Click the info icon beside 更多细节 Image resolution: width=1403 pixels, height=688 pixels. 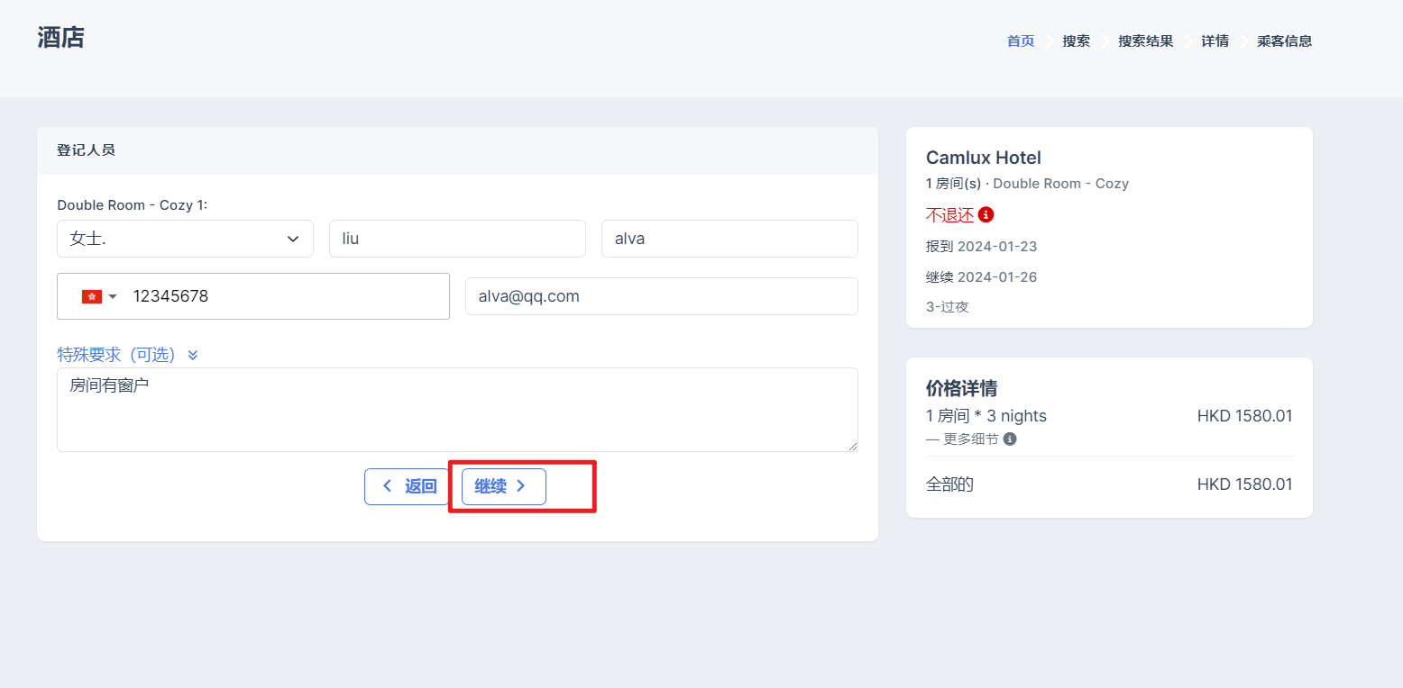tap(1010, 439)
